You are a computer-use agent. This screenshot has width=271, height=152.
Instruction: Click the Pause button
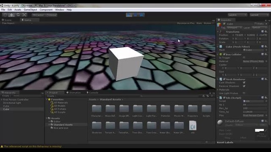click(x=135, y=15)
